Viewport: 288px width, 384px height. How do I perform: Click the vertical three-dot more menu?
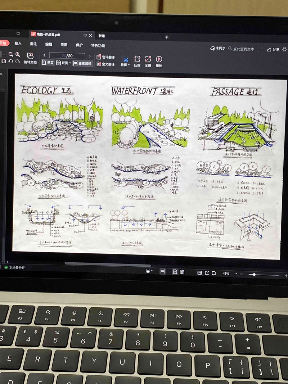[261, 49]
